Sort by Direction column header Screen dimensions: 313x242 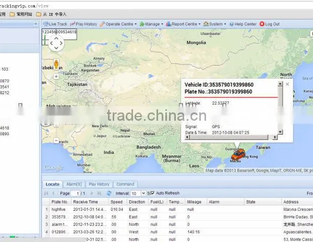pos(137,202)
